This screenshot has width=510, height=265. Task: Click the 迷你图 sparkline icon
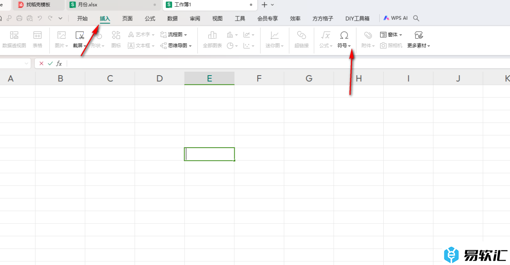(275, 35)
